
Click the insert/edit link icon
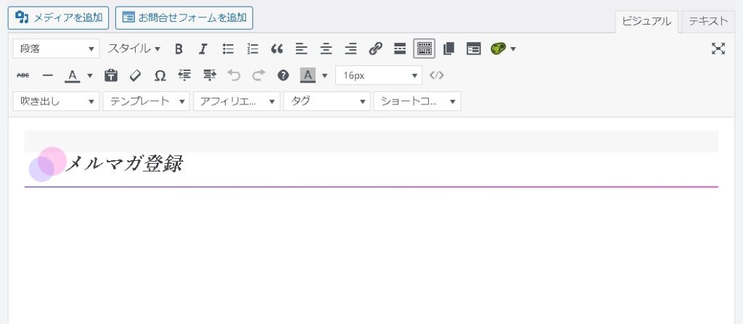tap(375, 49)
